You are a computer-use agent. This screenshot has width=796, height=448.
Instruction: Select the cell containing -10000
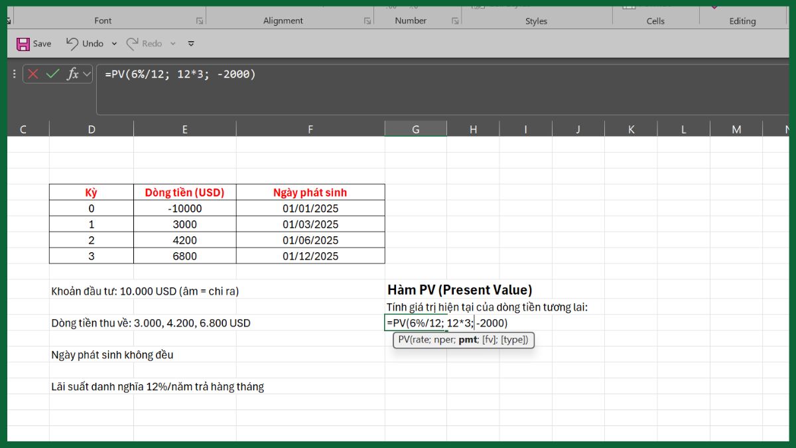coord(184,208)
